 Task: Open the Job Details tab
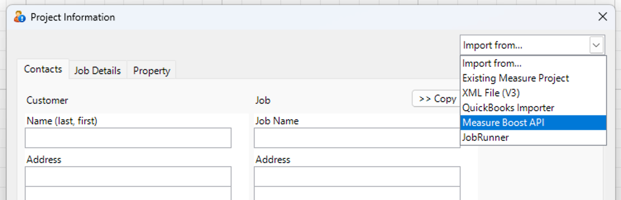[98, 71]
